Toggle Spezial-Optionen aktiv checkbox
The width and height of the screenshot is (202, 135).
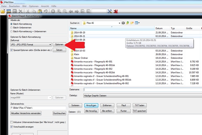[x=11, y=50]
